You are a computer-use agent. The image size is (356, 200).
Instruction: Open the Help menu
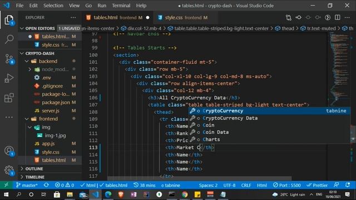(x=141, y=6)
